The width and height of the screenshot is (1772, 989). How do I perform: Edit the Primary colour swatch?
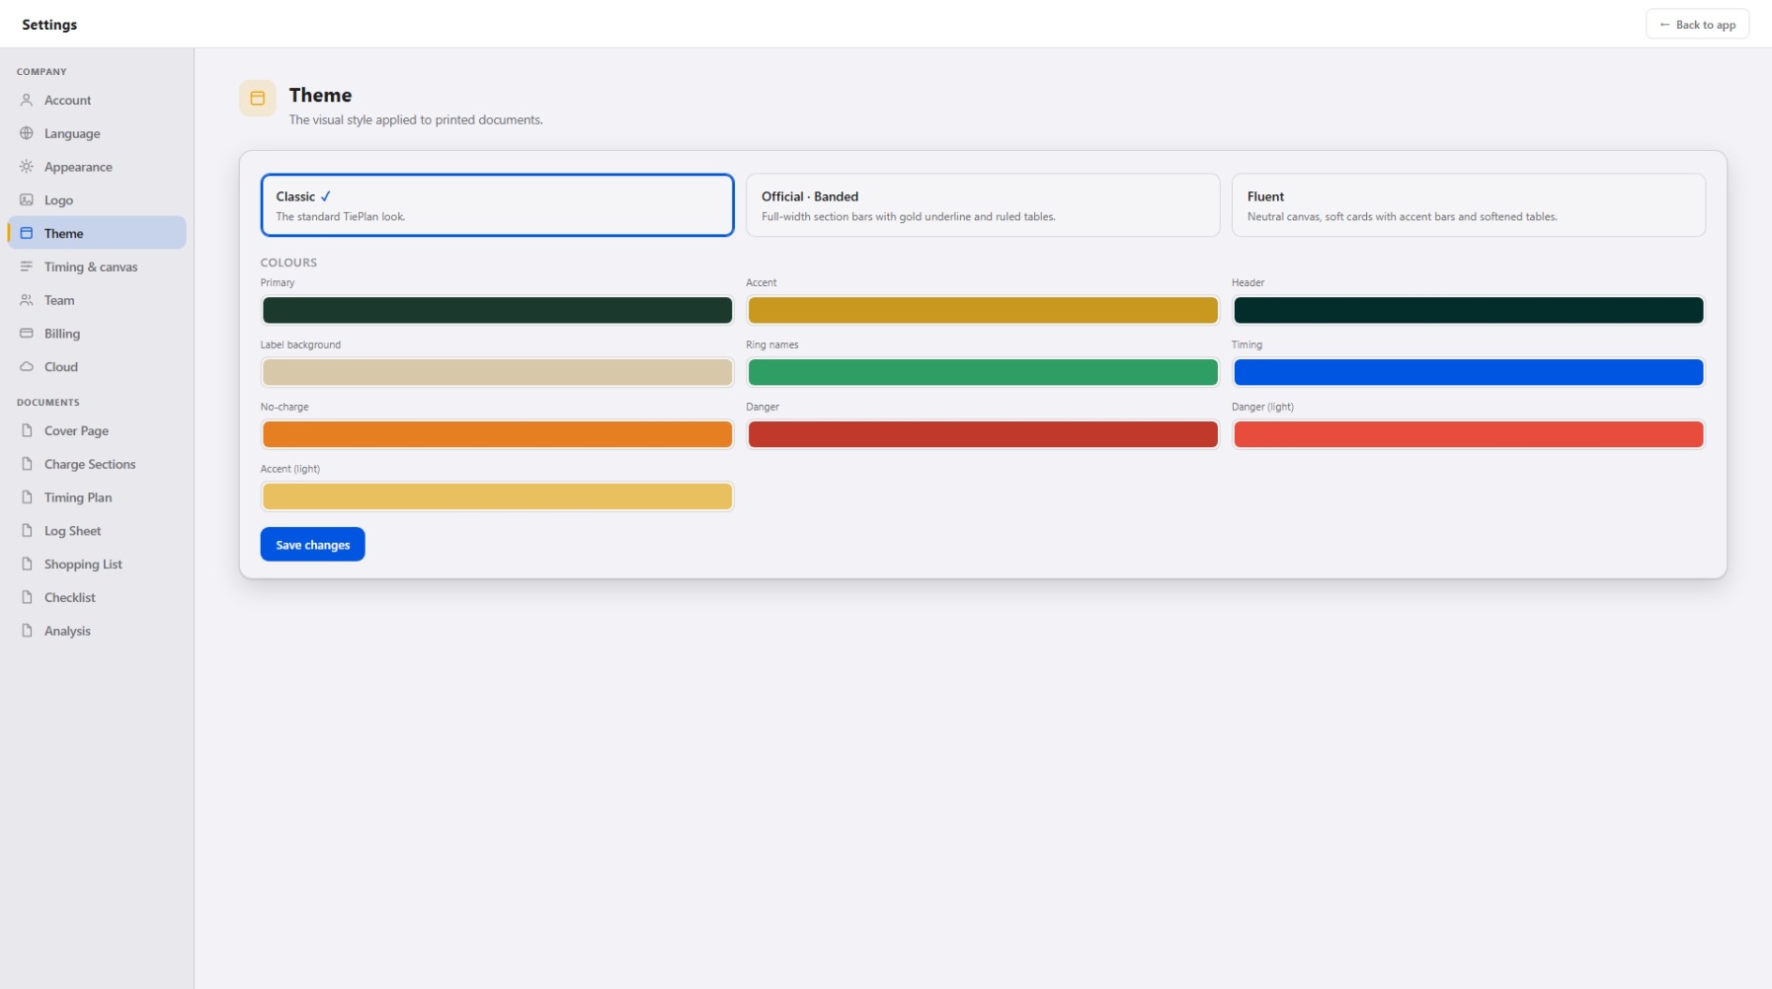pos(497,310)
